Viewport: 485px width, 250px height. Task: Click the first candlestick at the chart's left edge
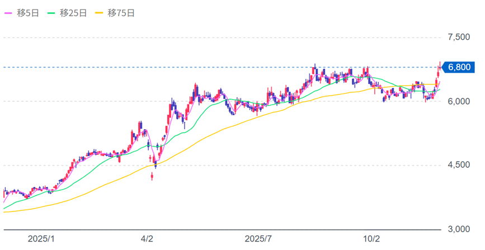pos(4,192)
